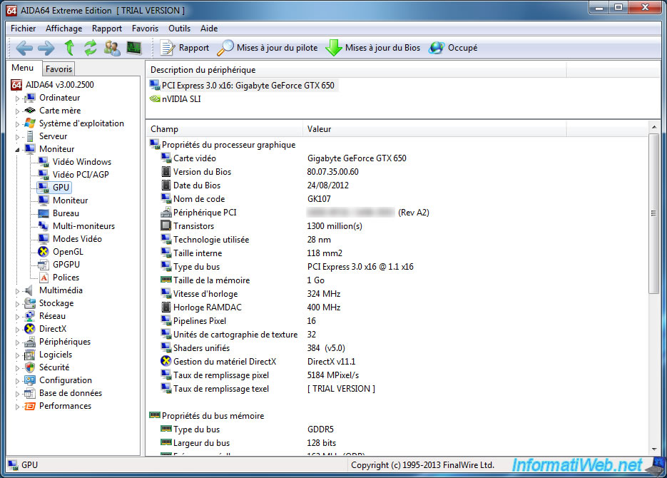The height and width of the screenshot is (478, 667).
Task: Click the scroll up arrow in details list
Action: coord(654,127)
